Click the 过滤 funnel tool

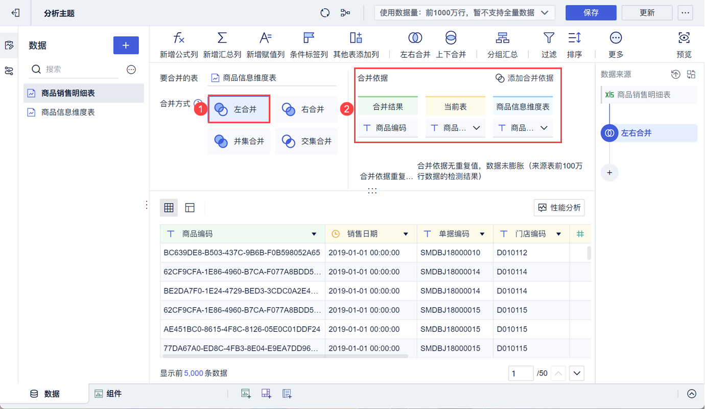tap(549, 45)
